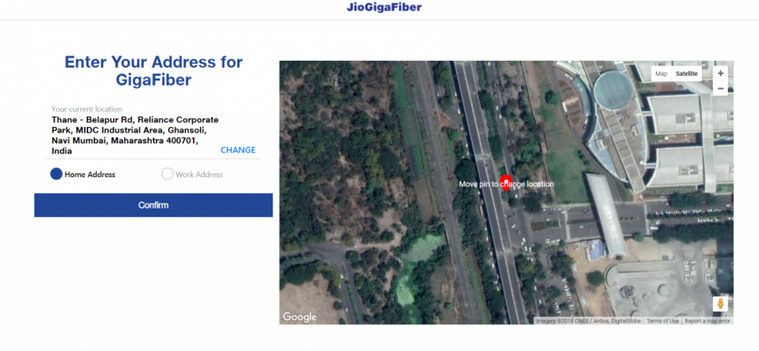Zoom out with the map minus button
The image size is (759, 351).
[720, 88]
